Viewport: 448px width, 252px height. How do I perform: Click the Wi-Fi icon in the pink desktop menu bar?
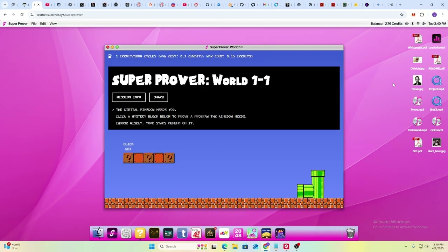click(418, 24)
